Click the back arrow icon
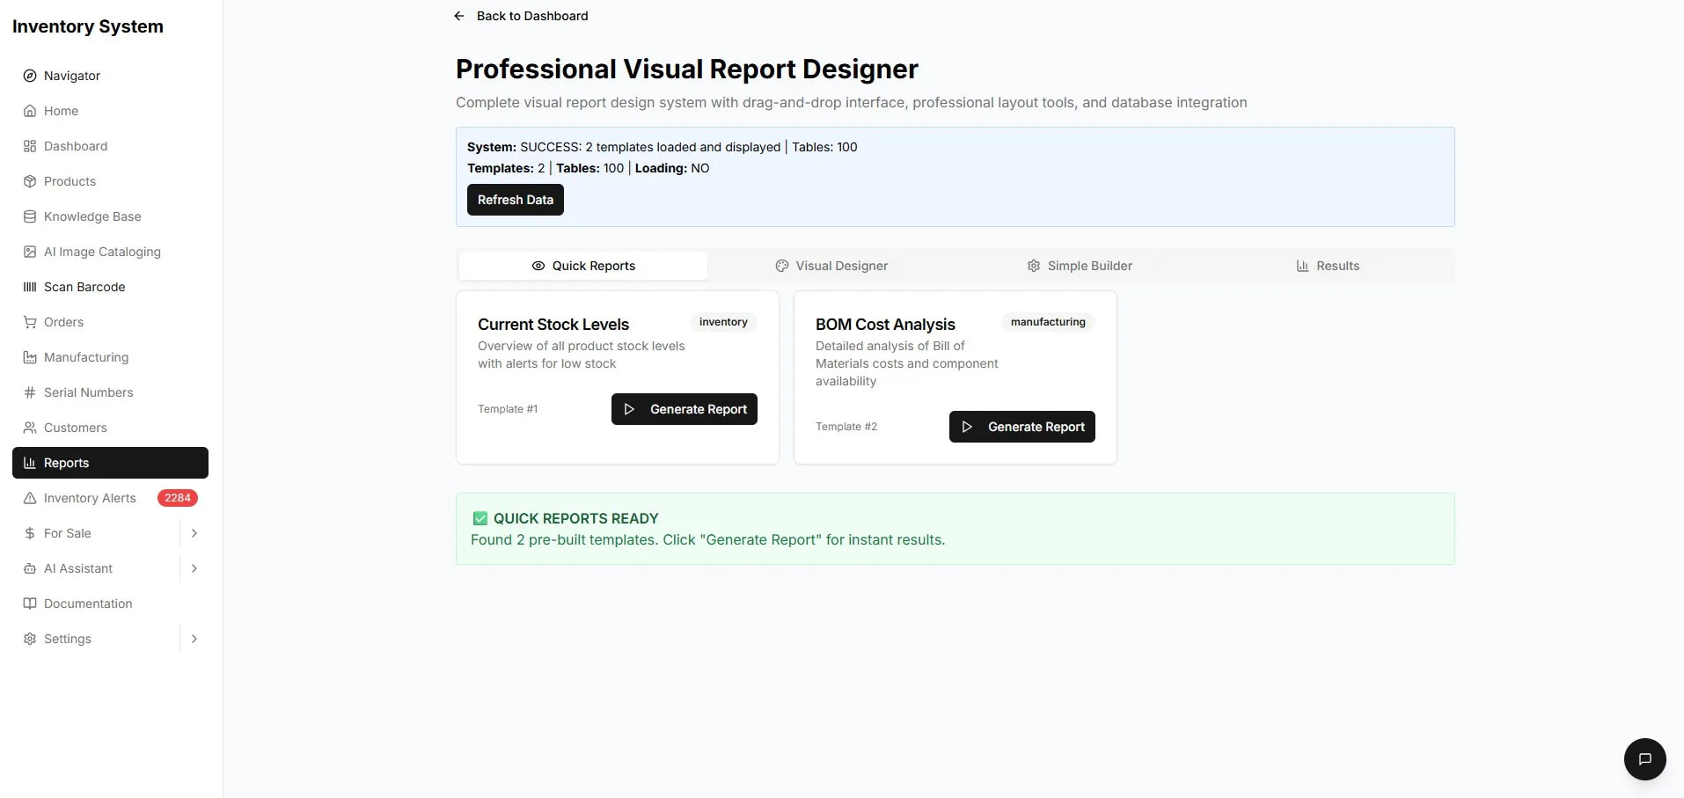Viewport: 1684px width, 798px height. pyautogui.click(x=459, y=16)
